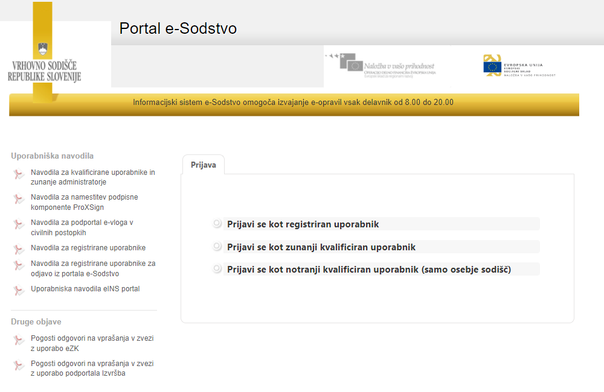Open 'Prijavi se kot notranji kvalificiran uporabnik'
Screen dimensions: 604x392
point(368,270)
